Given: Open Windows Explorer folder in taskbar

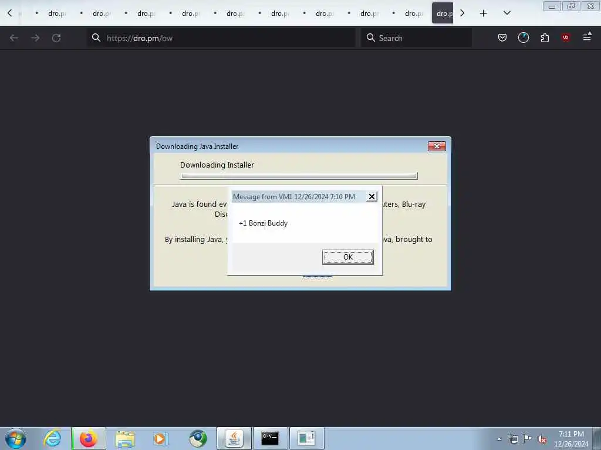Looking at the screenshot, I should pos(125,438).
